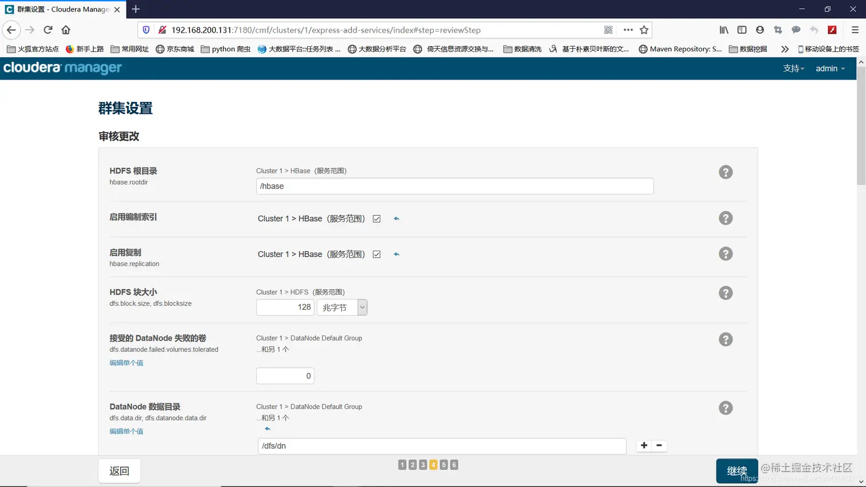
Task: Reload the current page
Action: click(48, 30)
